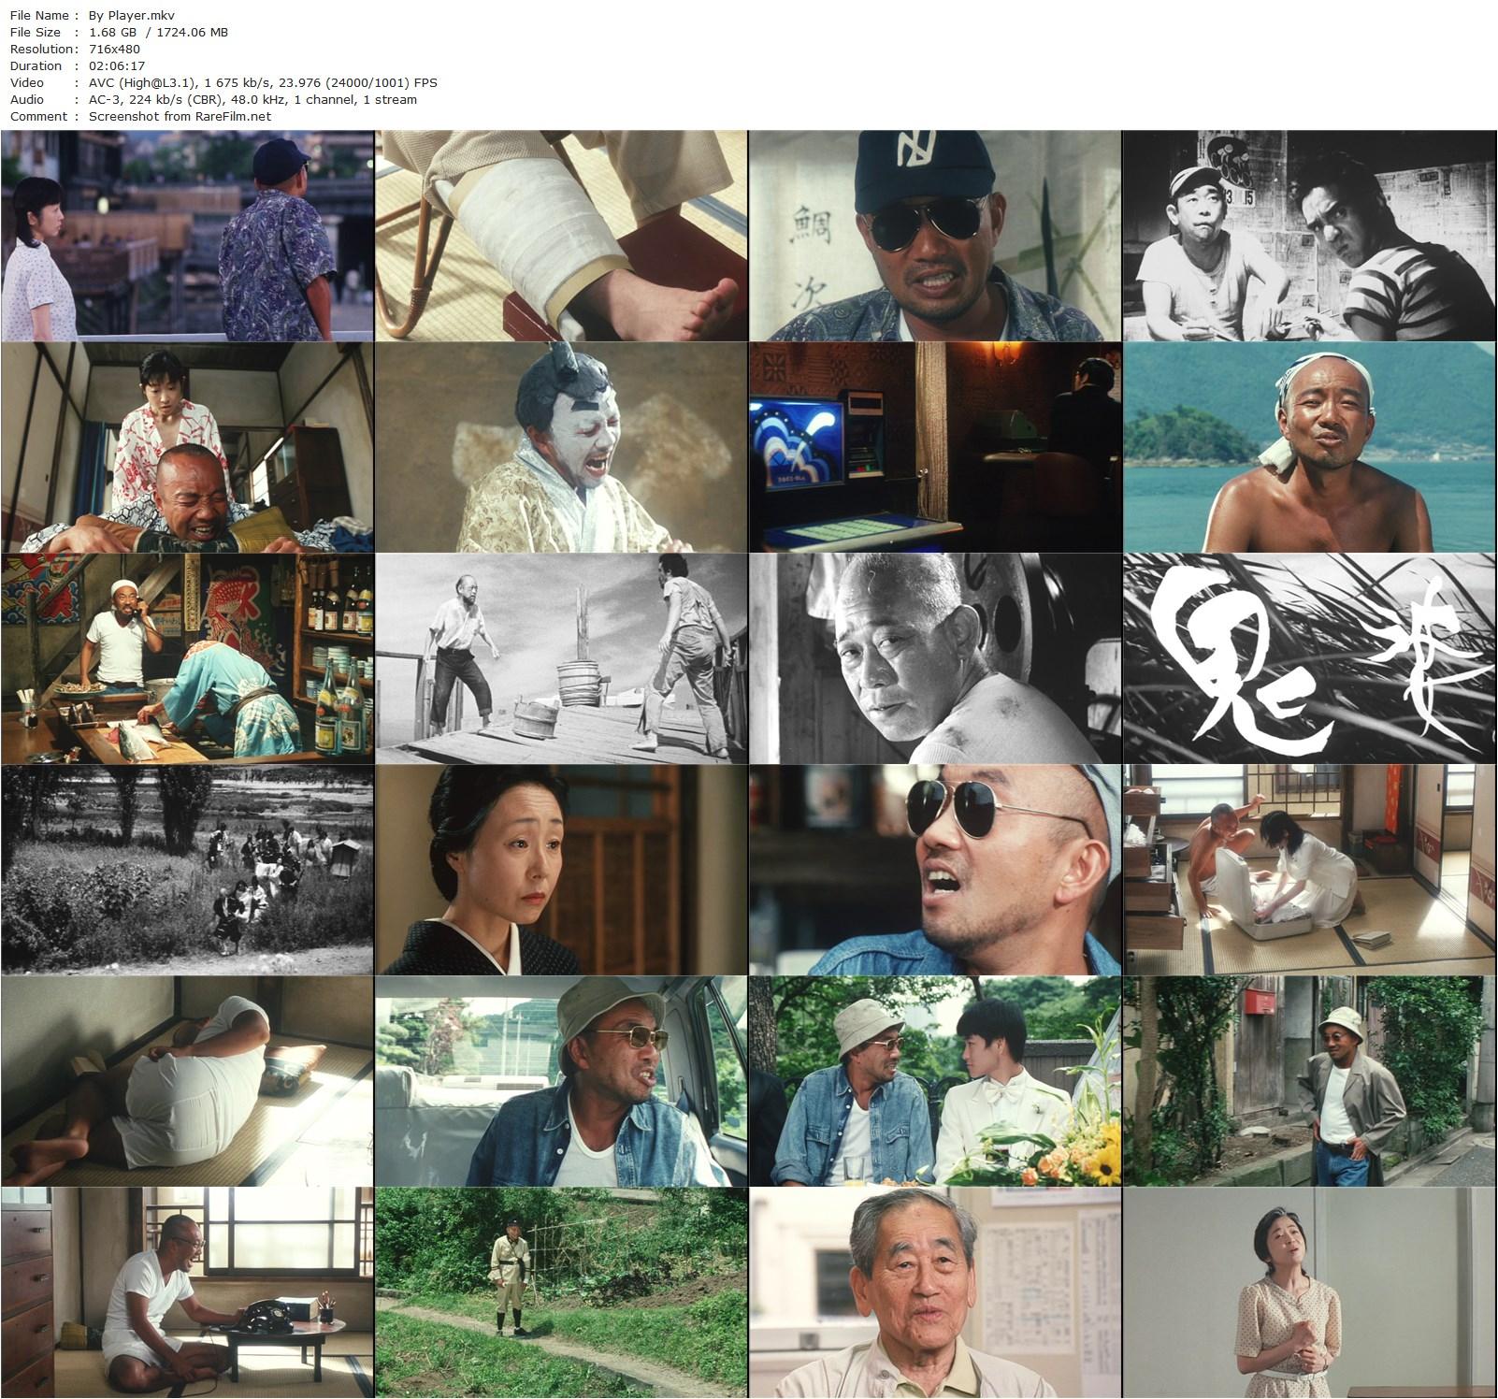Click the demon mask actor thumbnail
The height and width of the screenshot is (1399, 1498).
pos(561,449)
